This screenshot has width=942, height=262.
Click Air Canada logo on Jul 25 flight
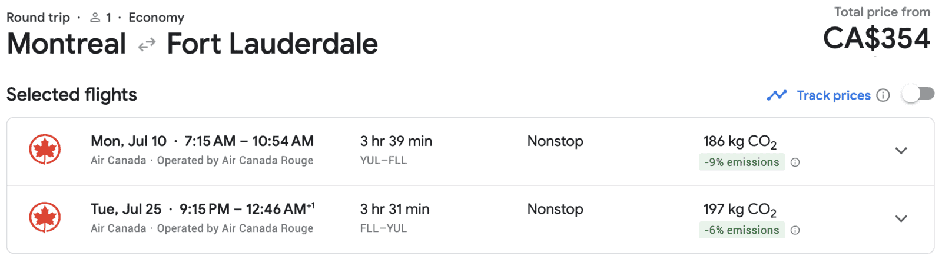coord(45,217)
